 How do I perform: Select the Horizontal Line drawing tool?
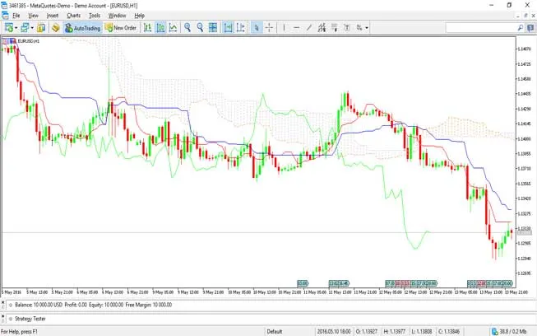(x=297, y=28)
